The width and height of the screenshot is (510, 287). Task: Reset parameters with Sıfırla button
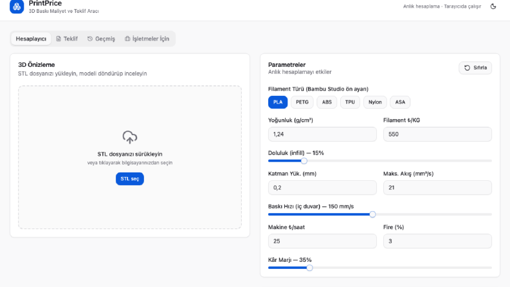pos(475,68)
